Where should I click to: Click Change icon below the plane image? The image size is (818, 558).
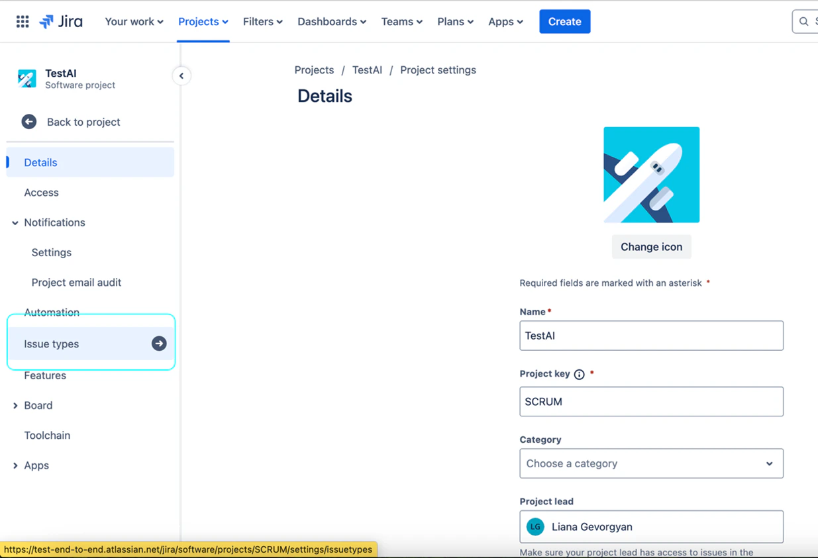coord(651,246)
